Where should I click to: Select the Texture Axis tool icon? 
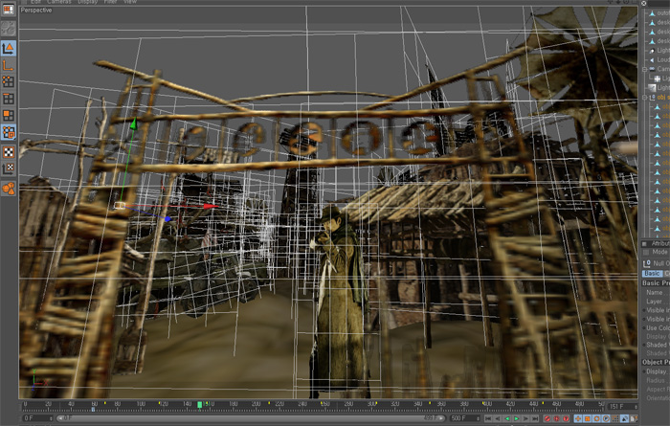coord(8,168)
